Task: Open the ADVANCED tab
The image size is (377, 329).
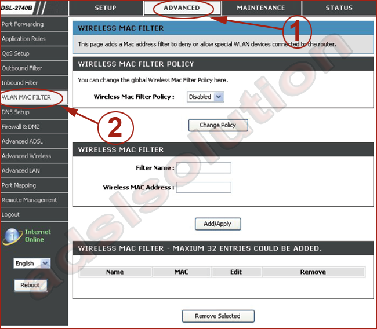Action: pos(182,8)
